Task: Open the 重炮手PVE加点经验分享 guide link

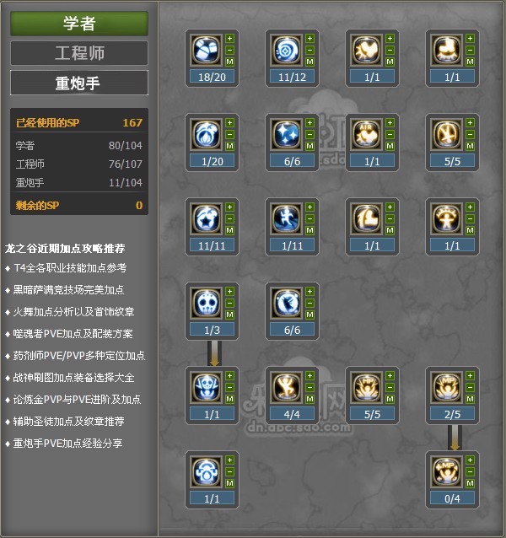Action: point(67,444)
